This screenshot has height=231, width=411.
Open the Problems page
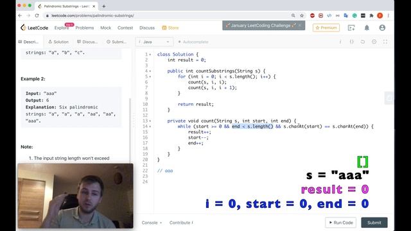point(84,28)
